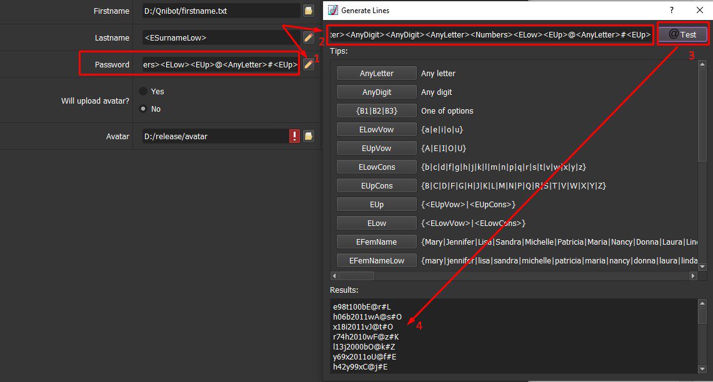Viewport: 713px width, 382px height.
Task: Click result line y69x2011oU@f#E
Action: pyautogui.click(x=365, y=356)
